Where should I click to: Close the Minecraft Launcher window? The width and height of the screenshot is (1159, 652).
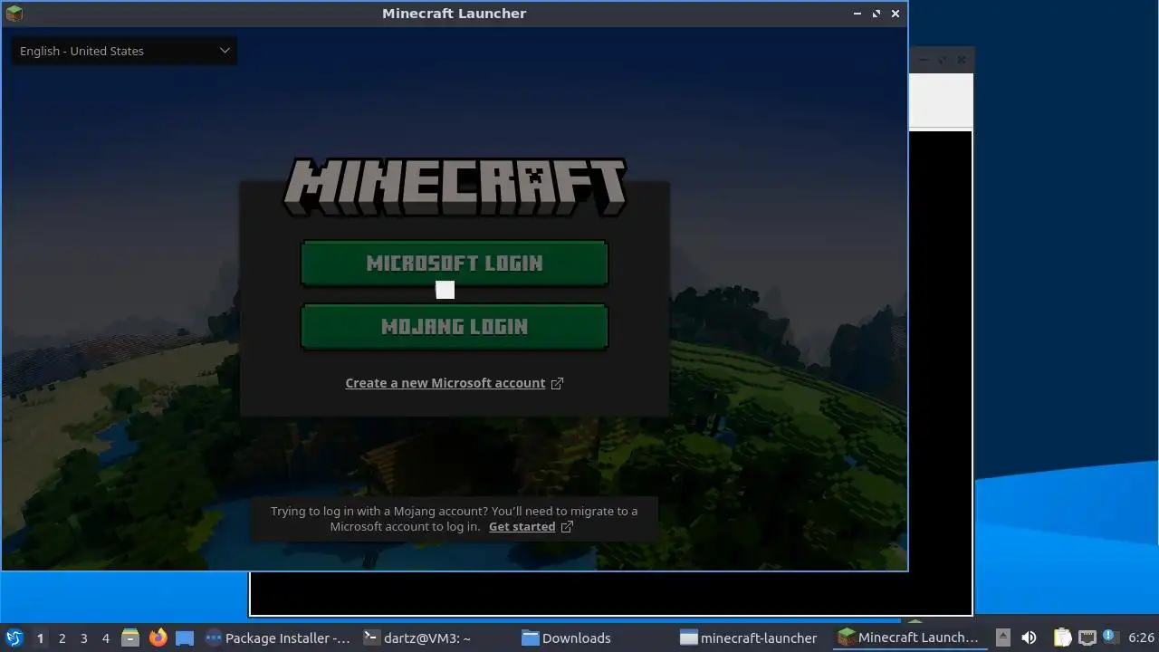click(x=896, y=14)
